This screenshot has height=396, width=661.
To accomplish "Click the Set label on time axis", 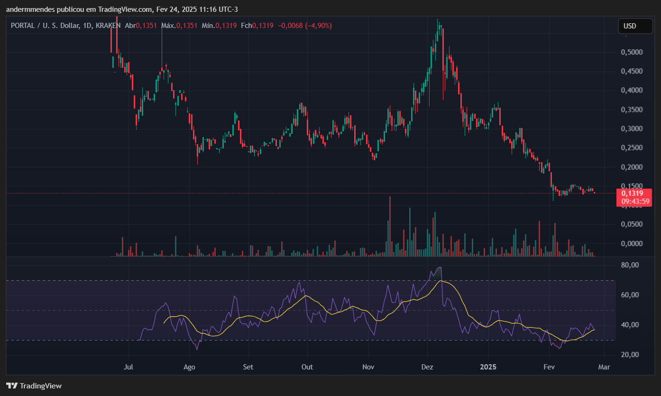I will [248, 367].
